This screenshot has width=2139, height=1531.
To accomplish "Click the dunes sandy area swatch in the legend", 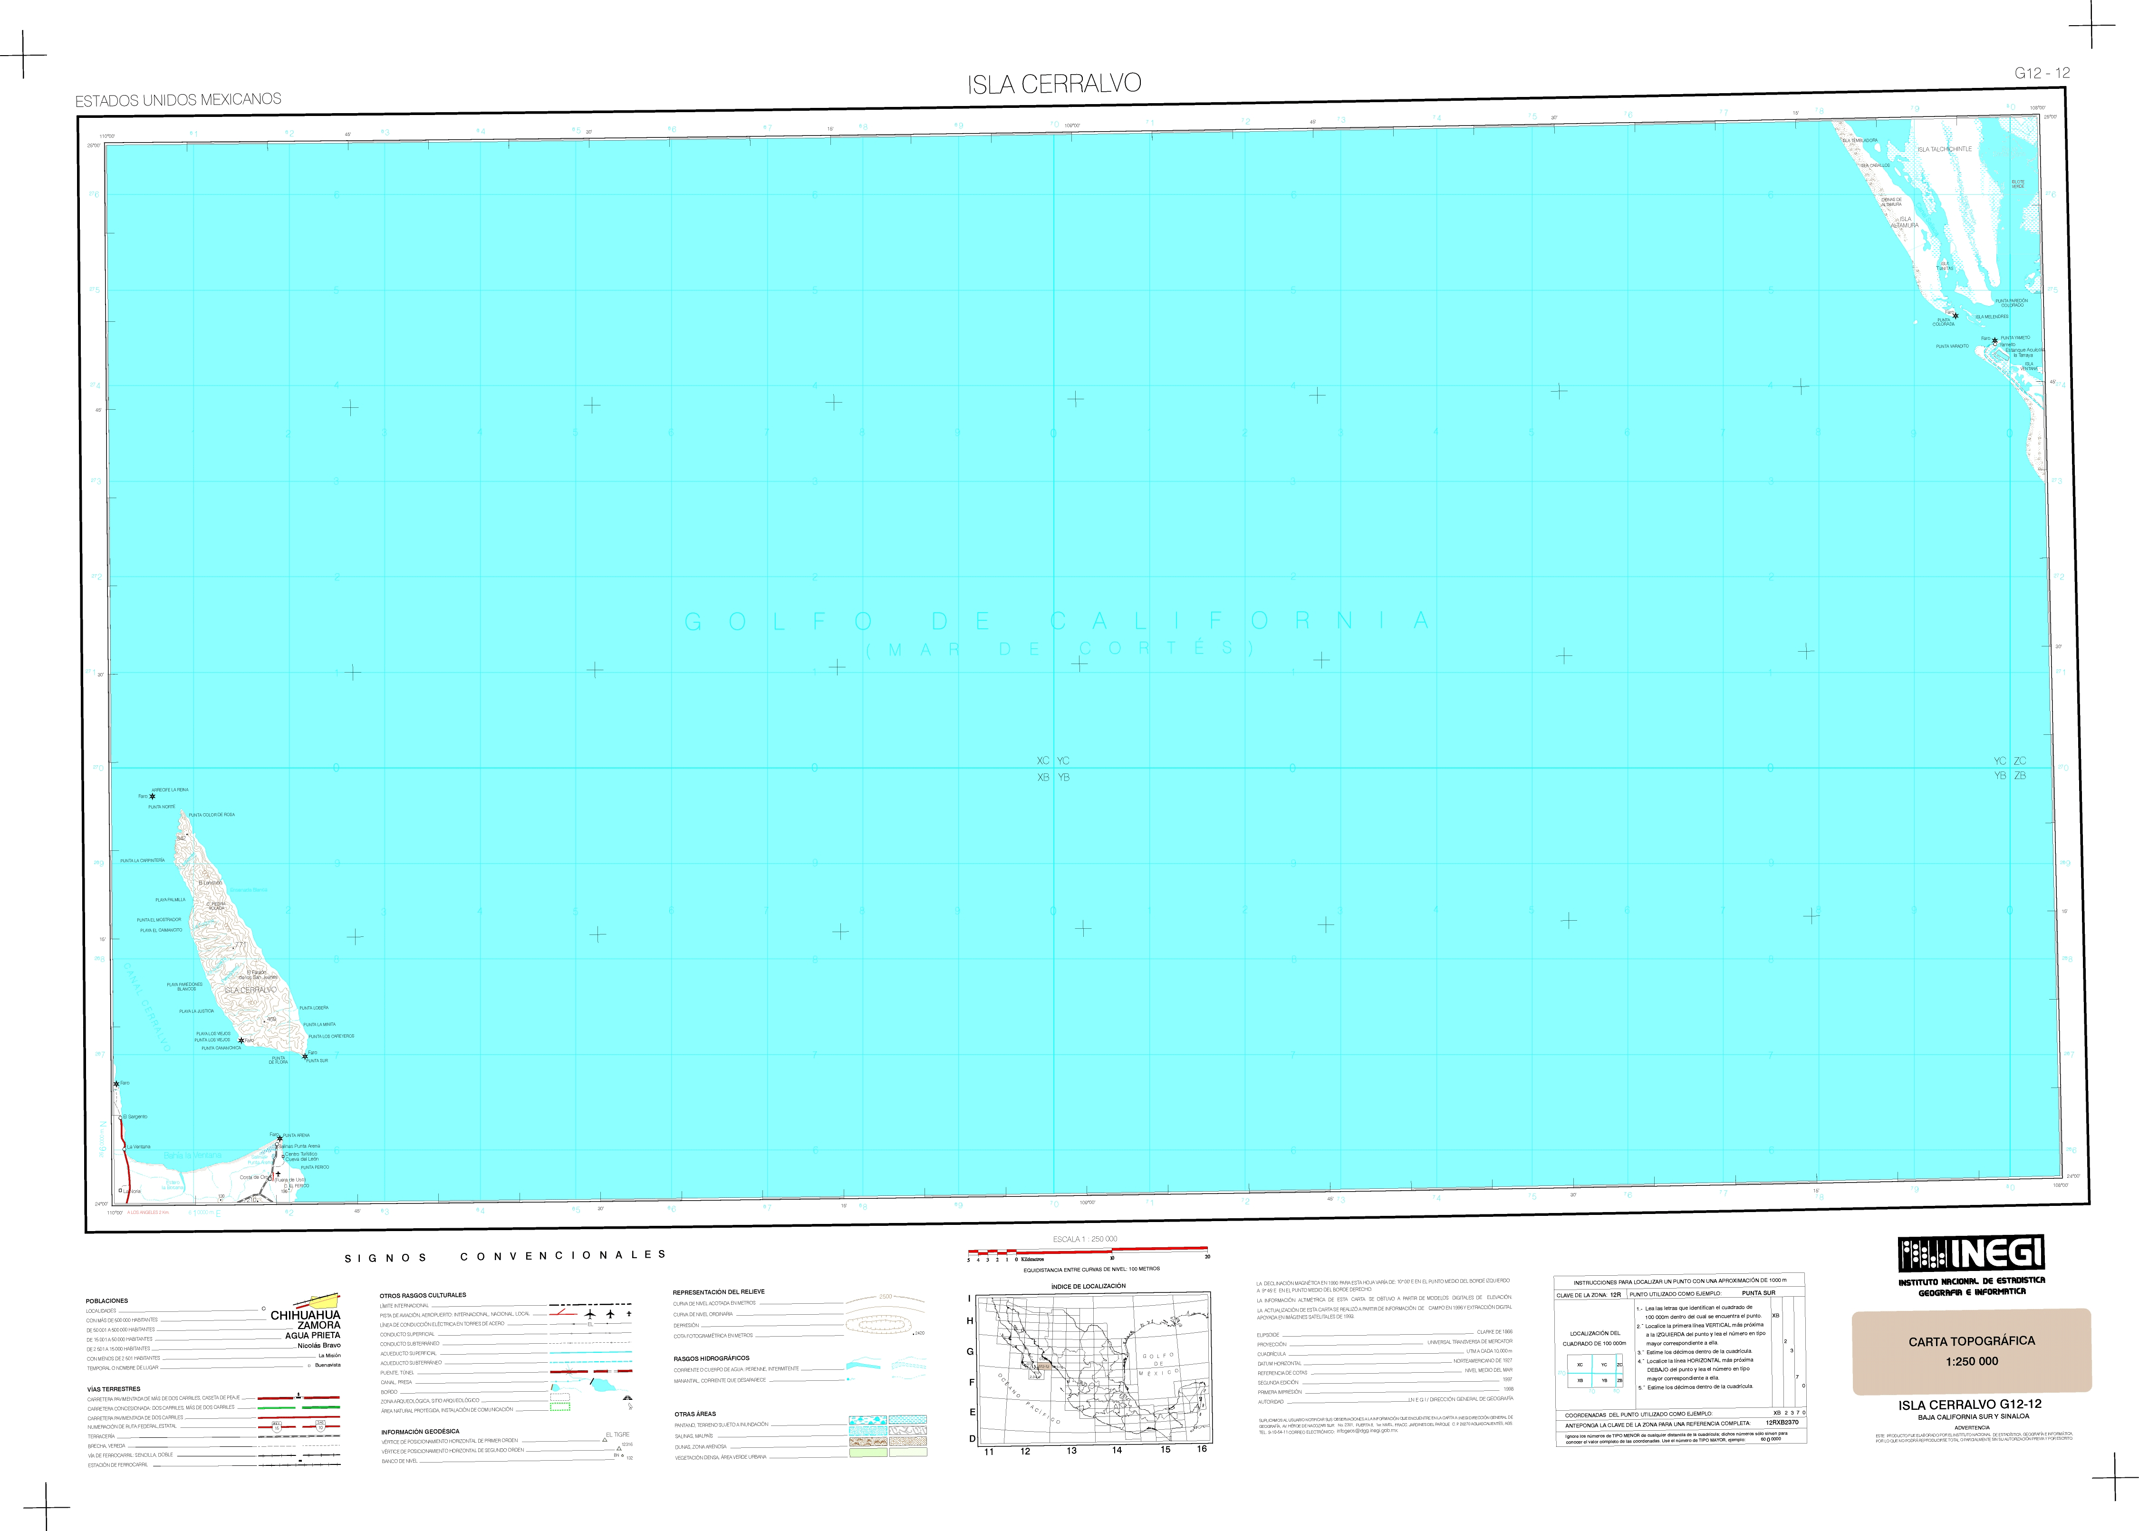I will (867, 1442).
